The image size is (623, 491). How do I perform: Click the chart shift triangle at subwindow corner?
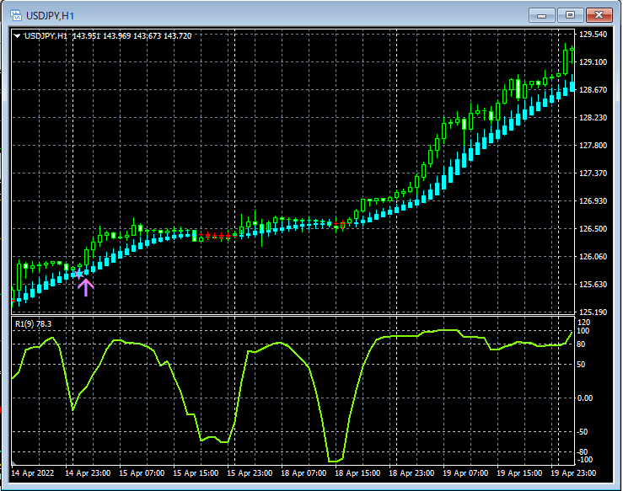pos(13,462)
